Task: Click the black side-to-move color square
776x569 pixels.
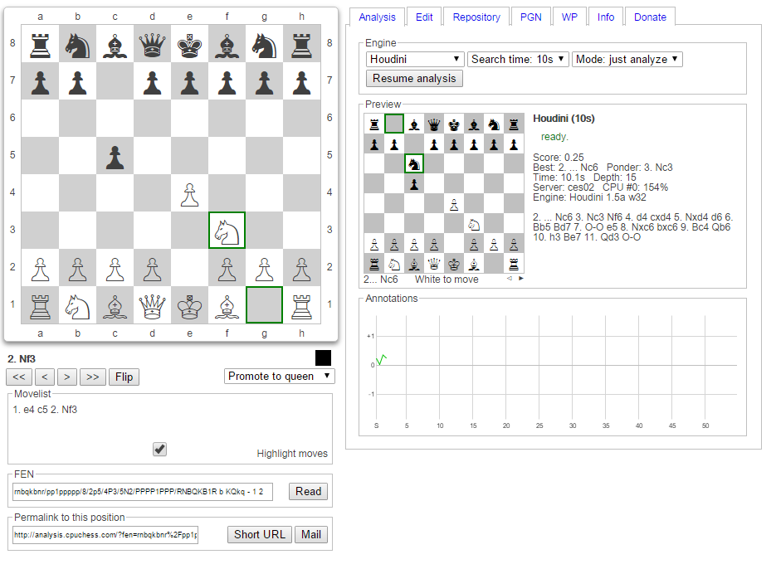Action: (x=324, y=358)
